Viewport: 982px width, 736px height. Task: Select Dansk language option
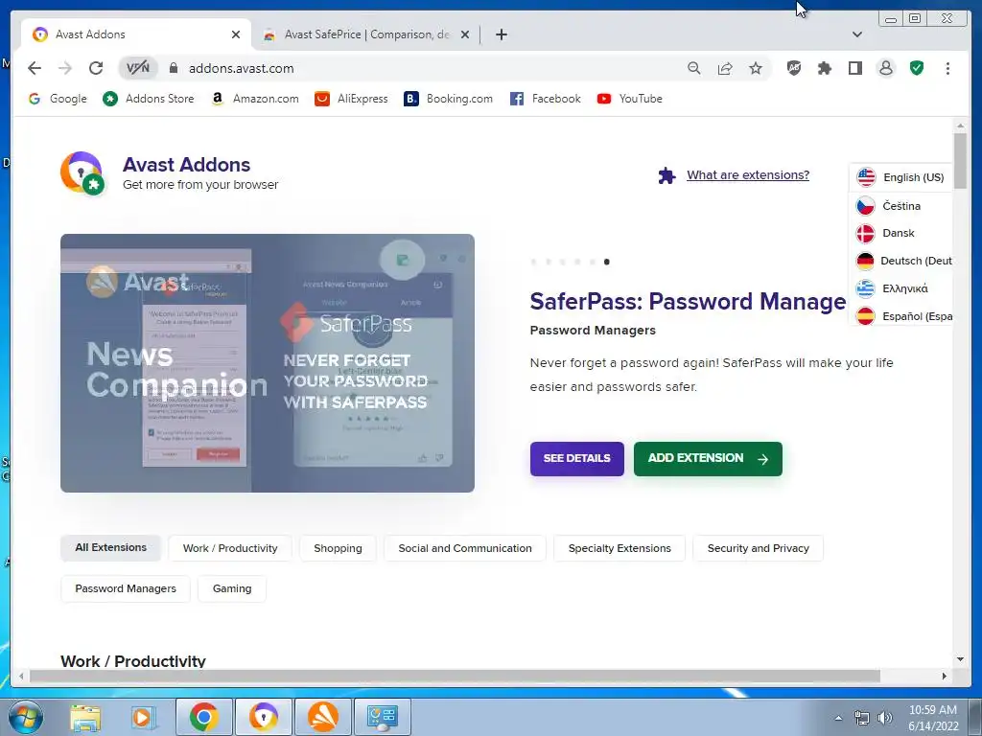coord(900,234)
